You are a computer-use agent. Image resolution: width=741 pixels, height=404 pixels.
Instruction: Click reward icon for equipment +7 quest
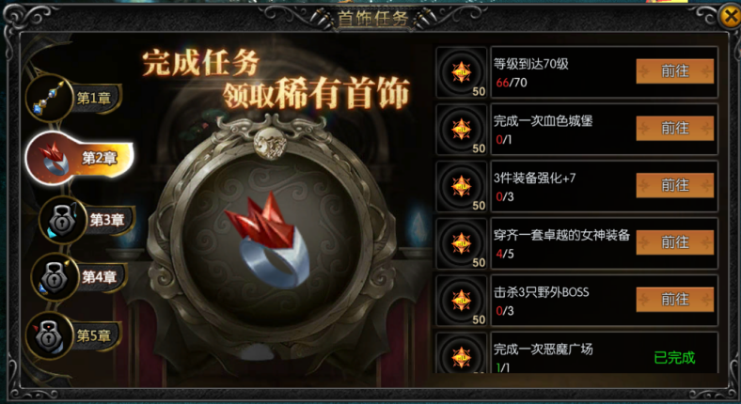tap(461, 186)
